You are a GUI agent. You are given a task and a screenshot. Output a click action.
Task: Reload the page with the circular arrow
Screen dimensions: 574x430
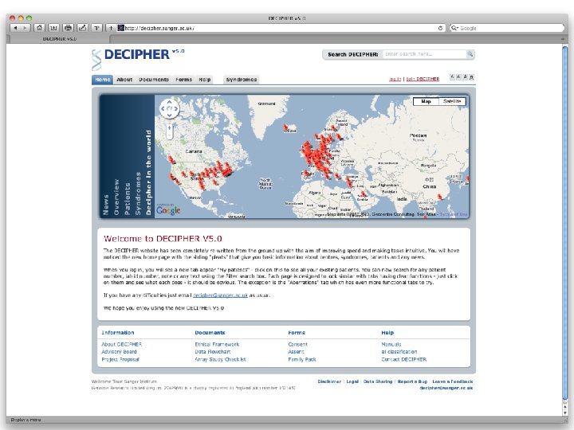pyautogui.click(x=440, y=28)
